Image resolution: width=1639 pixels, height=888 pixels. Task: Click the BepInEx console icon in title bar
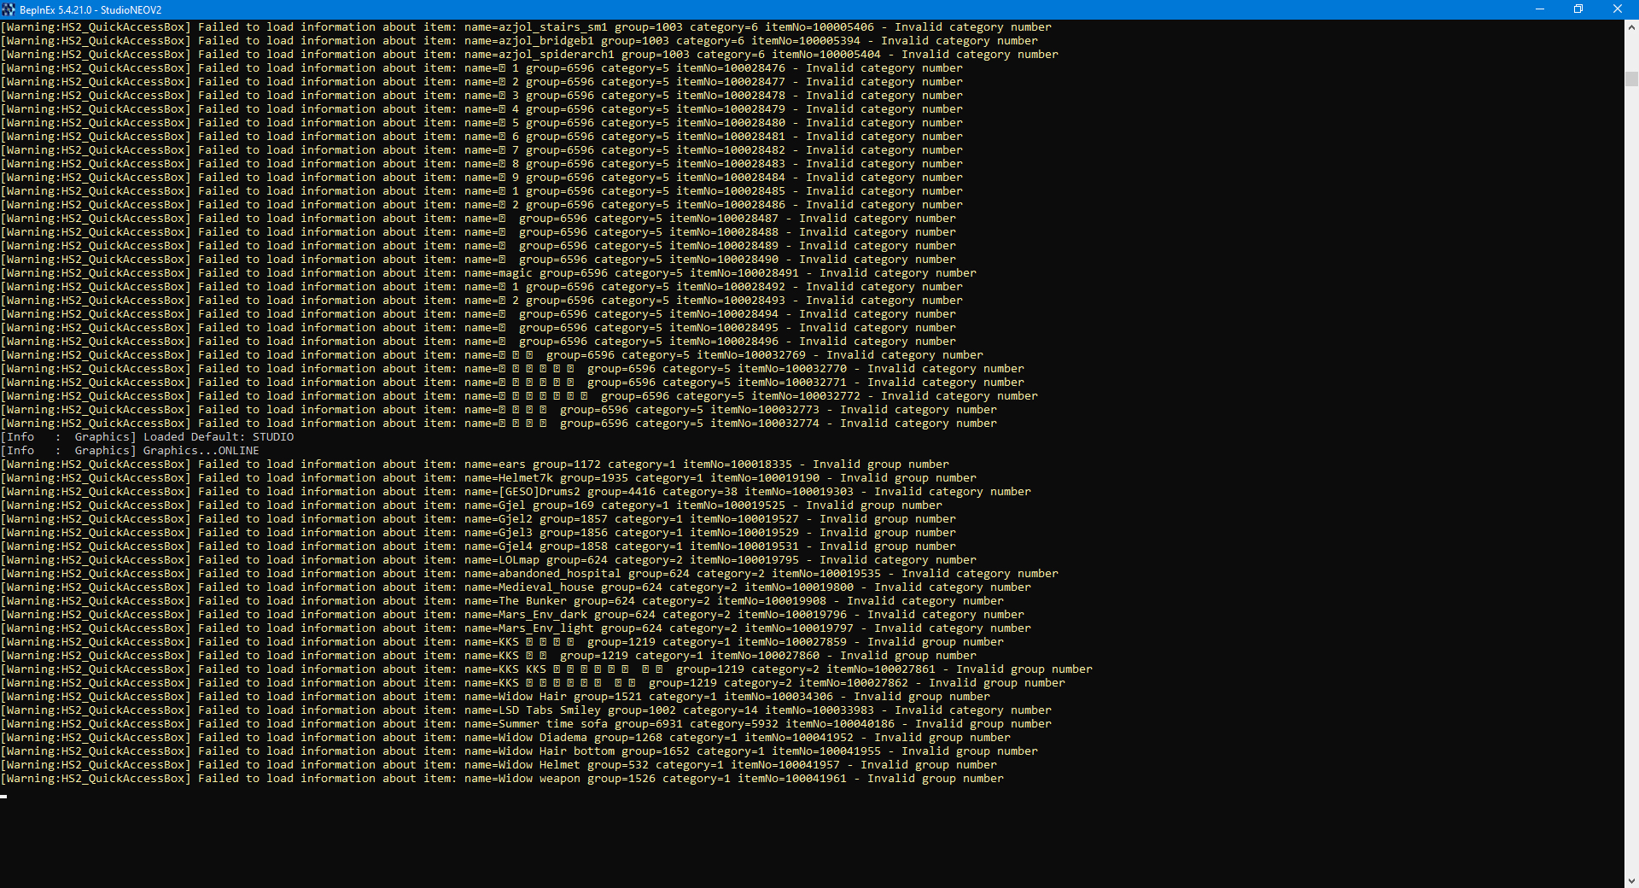[x=9, y=9]
